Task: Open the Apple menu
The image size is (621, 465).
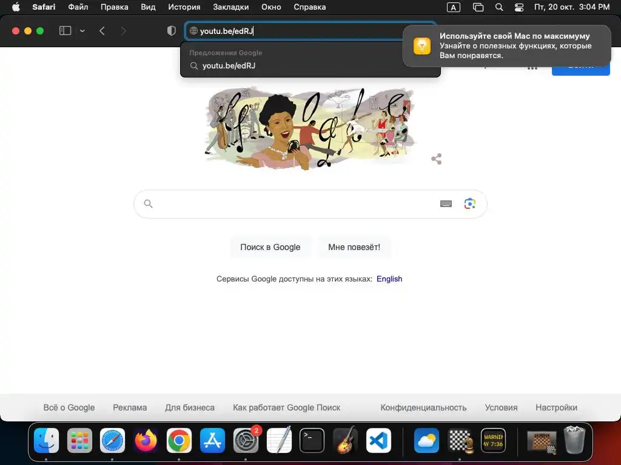Action: click(16, 7)
